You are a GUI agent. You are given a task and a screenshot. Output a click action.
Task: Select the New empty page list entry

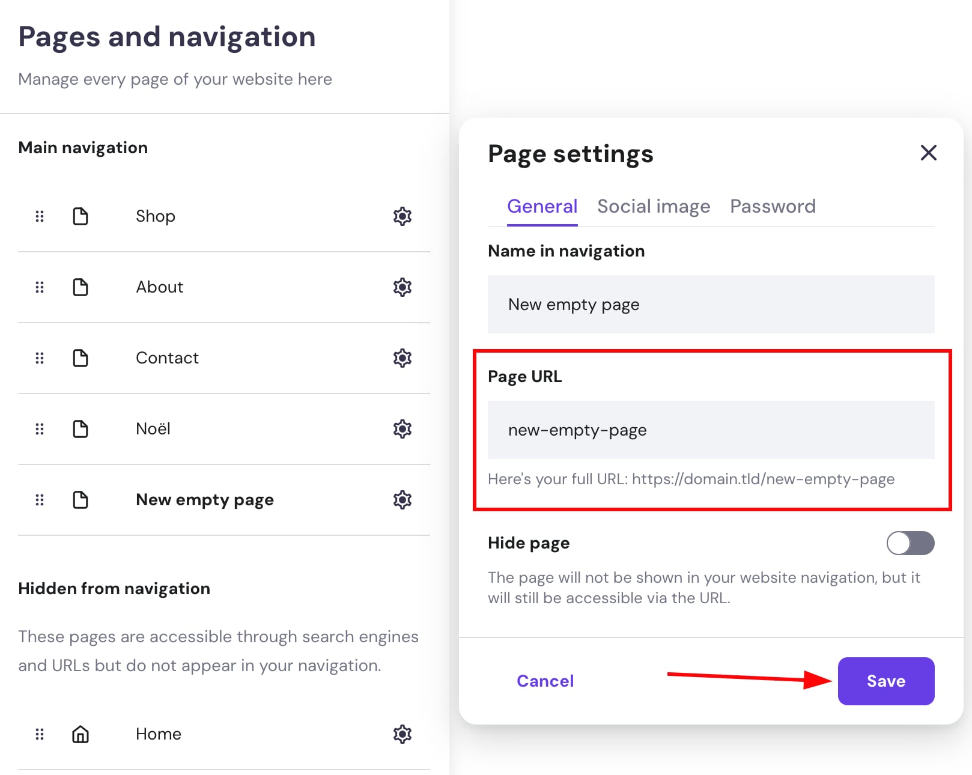[x=204, y=499]
